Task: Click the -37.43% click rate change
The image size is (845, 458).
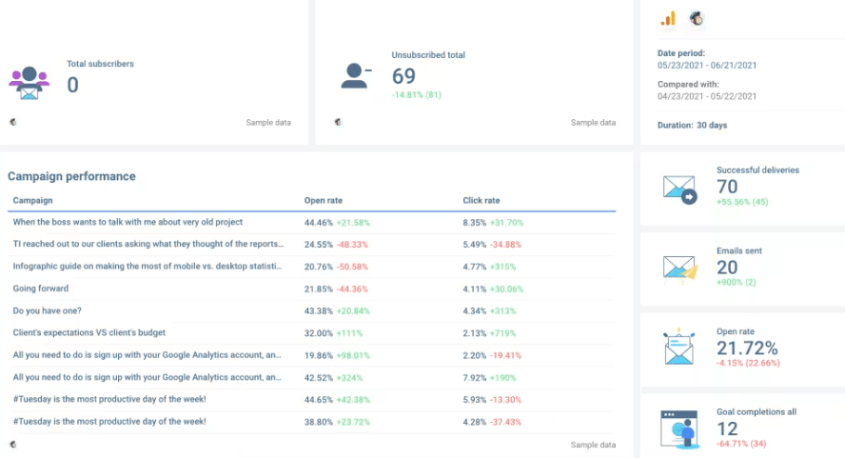Action: (x=505, y=422)
